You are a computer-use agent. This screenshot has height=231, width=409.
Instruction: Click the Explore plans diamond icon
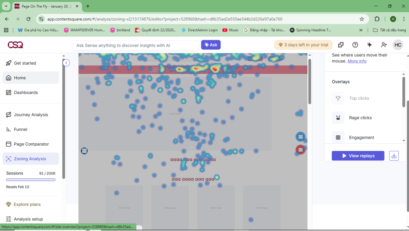click(x=8, y=204)
